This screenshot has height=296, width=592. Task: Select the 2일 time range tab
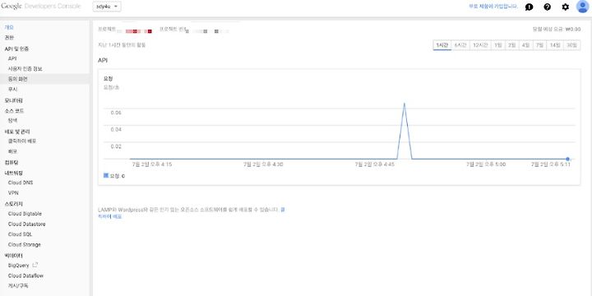click(x=512, y=45)
